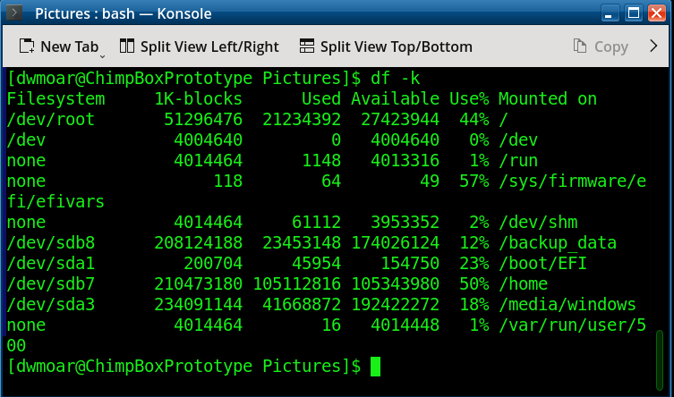Expand the New Tab dropdown arrow

[x=101, y=52]
